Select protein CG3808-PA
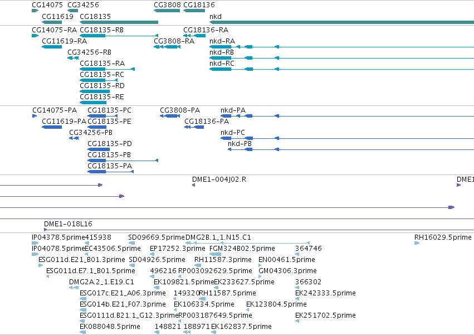The image size is (474, 335). [x=170, y=116]
